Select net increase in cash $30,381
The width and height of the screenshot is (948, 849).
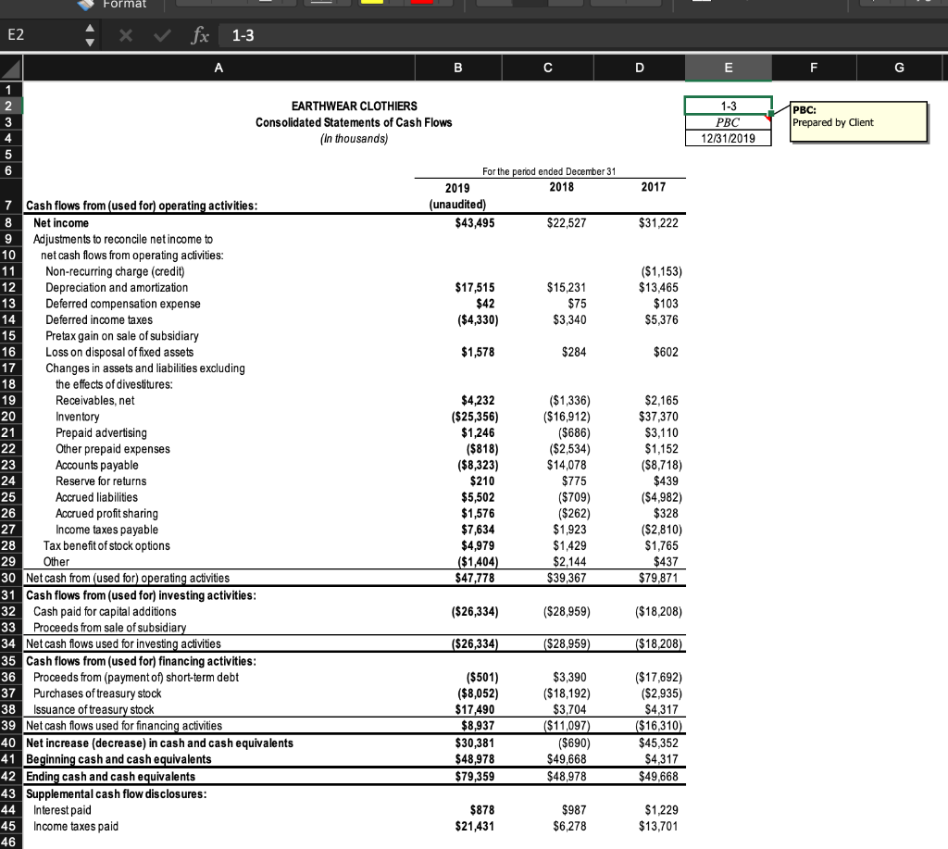475,743
